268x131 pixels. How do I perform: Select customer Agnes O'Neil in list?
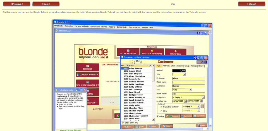click(x=137, y=71)
